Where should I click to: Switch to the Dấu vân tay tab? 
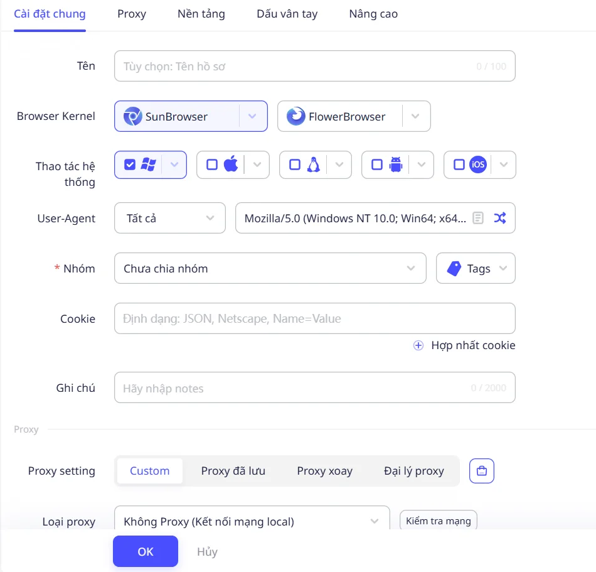click(x=287, y=14)
